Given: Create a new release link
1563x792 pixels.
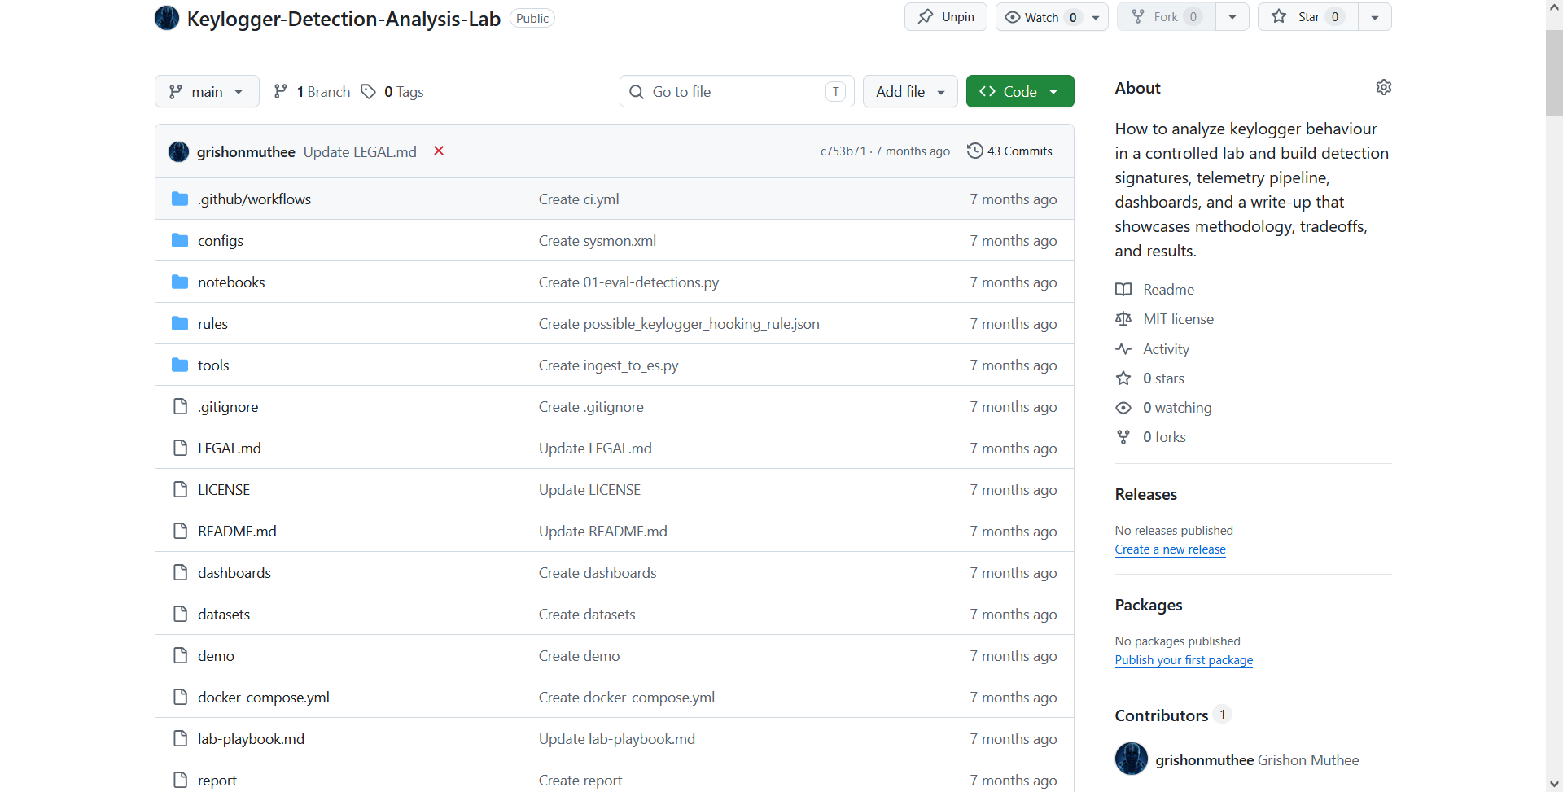Looking at the screenshot, I should (x=1170, y=549).
